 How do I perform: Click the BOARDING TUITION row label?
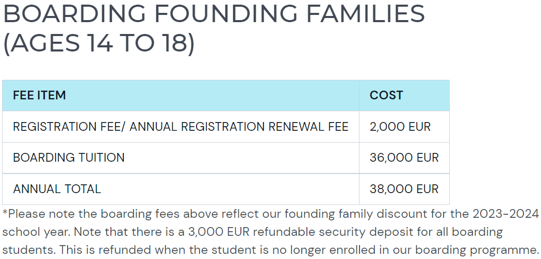click(69, 158)
